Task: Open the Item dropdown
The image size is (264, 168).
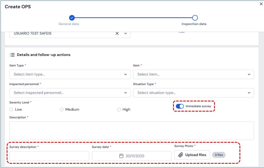Action: tap(193, 75)
